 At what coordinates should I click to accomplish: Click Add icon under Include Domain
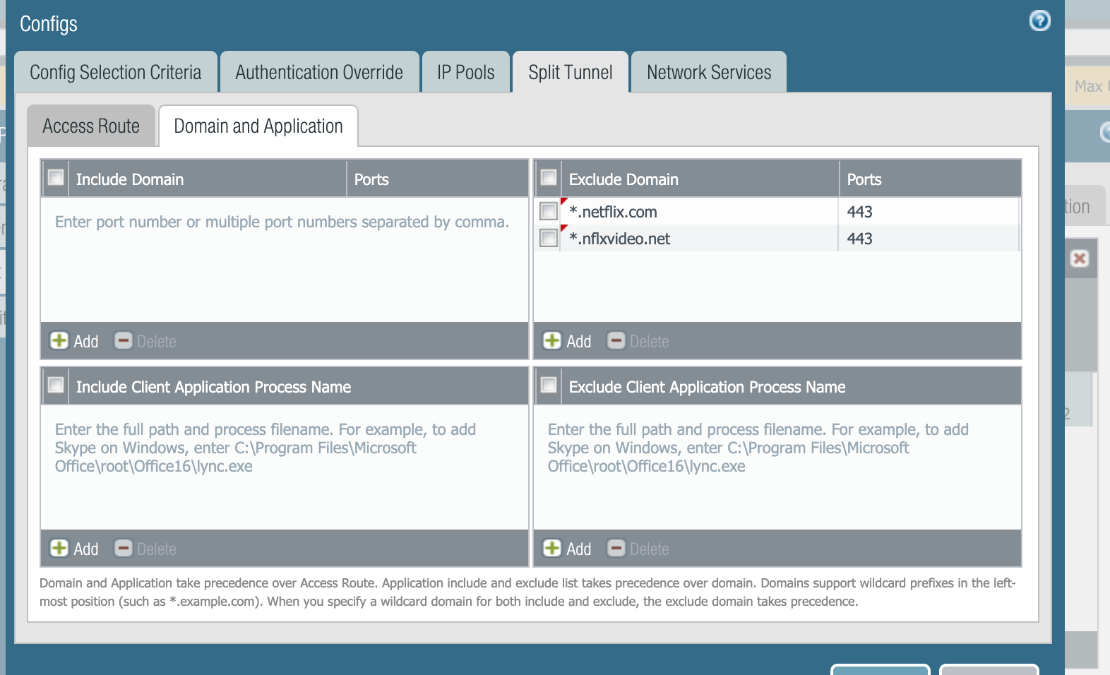(x=59, y=341)
